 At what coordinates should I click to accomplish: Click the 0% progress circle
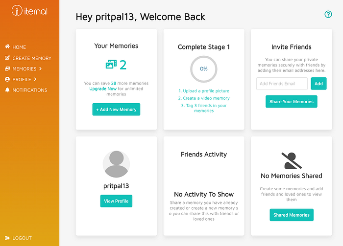pyautogui.click(x=204, y=69)
